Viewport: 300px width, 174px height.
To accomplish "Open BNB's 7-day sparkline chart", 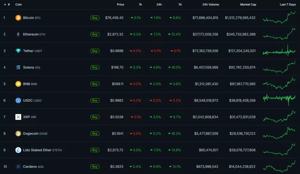I will [279, 83].
